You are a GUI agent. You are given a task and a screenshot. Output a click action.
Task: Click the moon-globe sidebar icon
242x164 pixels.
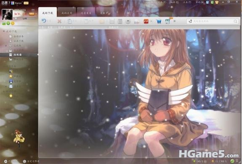11,71
